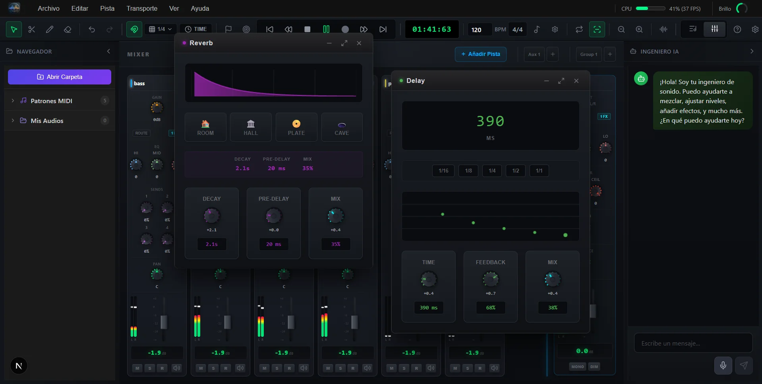Toggle the MONO button on master
This screenshot has height=384, width=762.
pyautogui.click(x=577, y=367)
